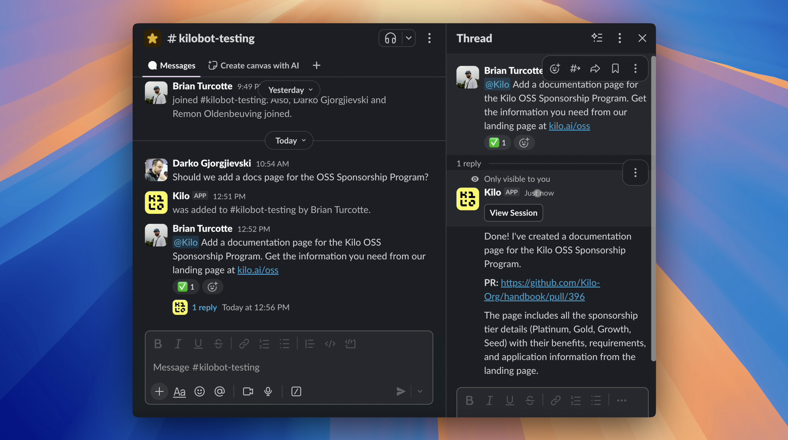Add a reaction to Brian's thread message
The image size is (788, 440).
click(x=554, y=68)
